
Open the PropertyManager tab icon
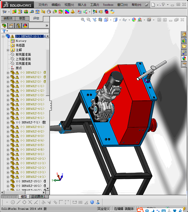[x=11, y=25]
